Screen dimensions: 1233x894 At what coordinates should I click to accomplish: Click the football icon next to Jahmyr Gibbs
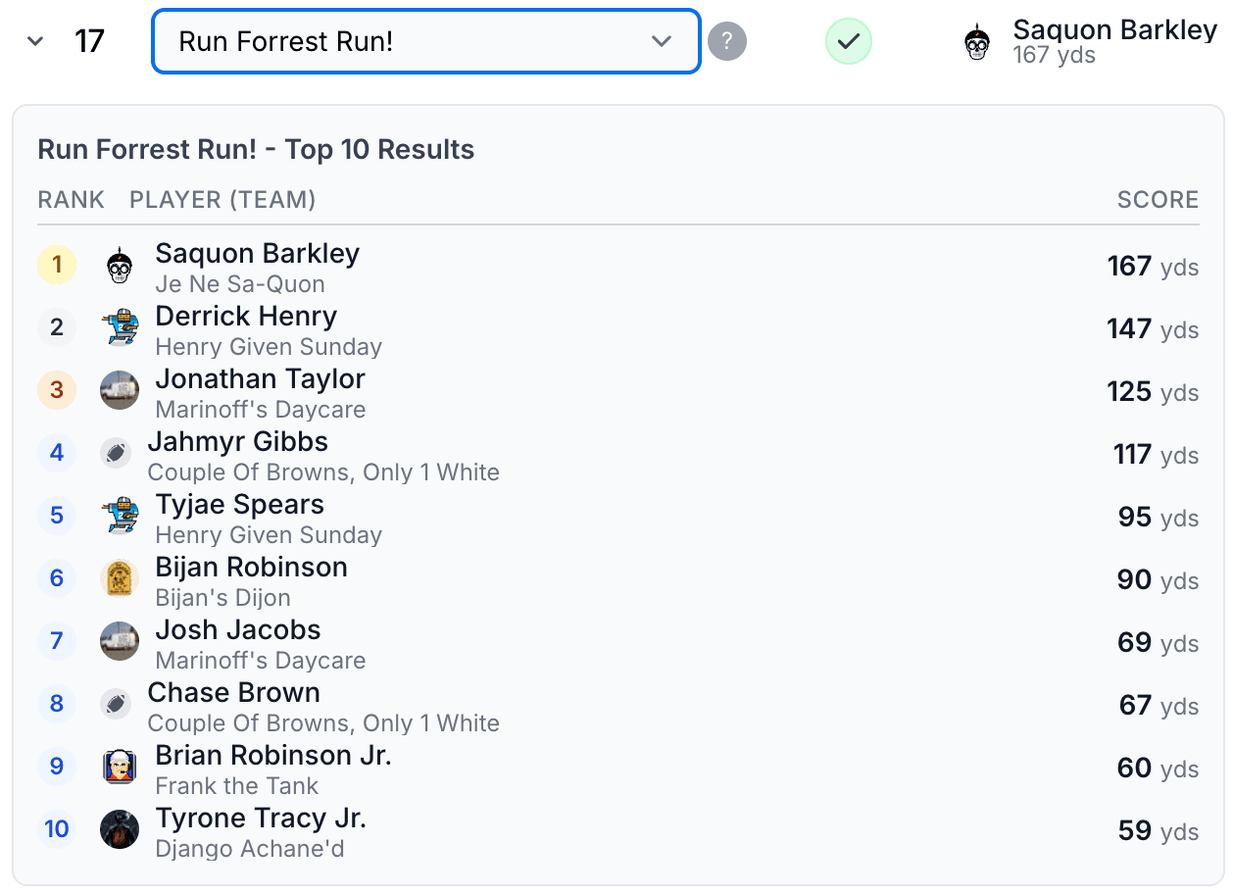pos(116,453)
